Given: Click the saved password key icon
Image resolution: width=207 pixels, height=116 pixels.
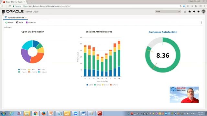Looking at the screenshot, I should pyautogui.click(x=180, y=6).
